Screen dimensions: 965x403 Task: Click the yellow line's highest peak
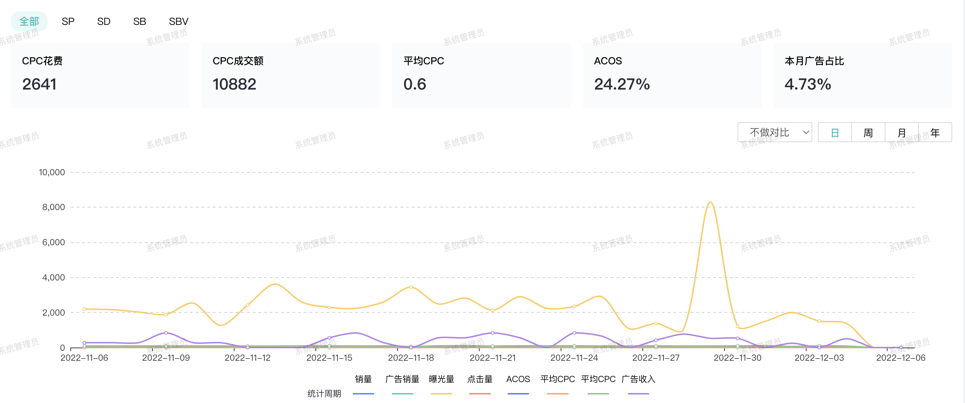coord(710,202)
